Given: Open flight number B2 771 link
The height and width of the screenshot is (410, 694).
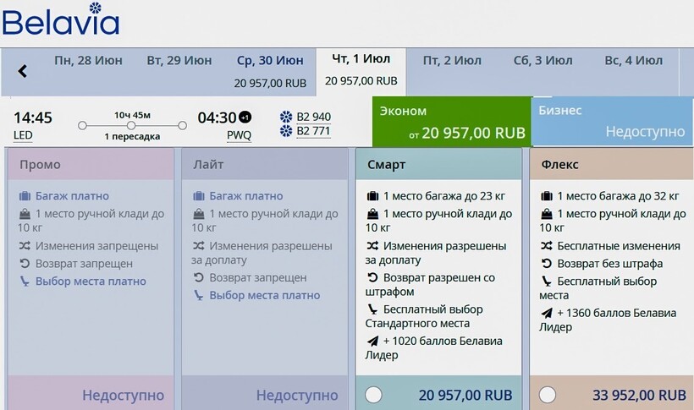Looking at the screenshot, I should pyautogui.click(x=314, y=131).
